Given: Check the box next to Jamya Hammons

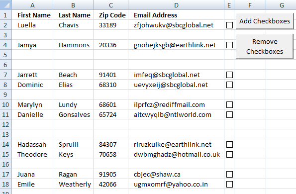Looking at the screenshot, I should 229,45.
